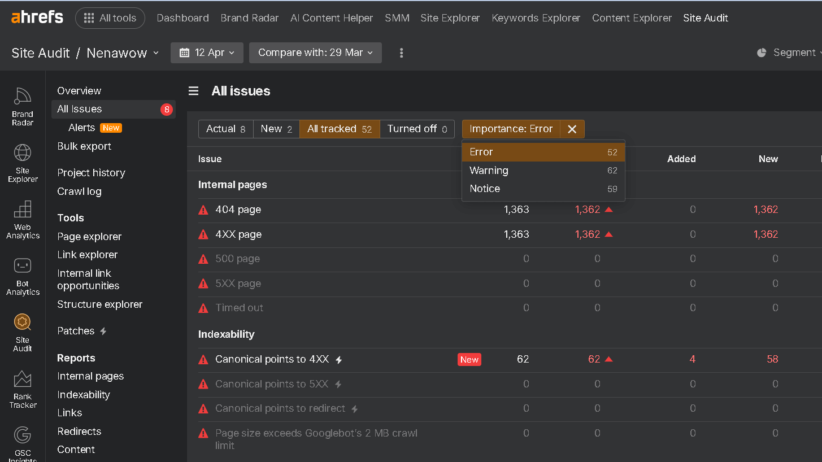Screen dimensions: 822x462
Task: Open Crawl log in the sidebar
Action: pos(79,191)
